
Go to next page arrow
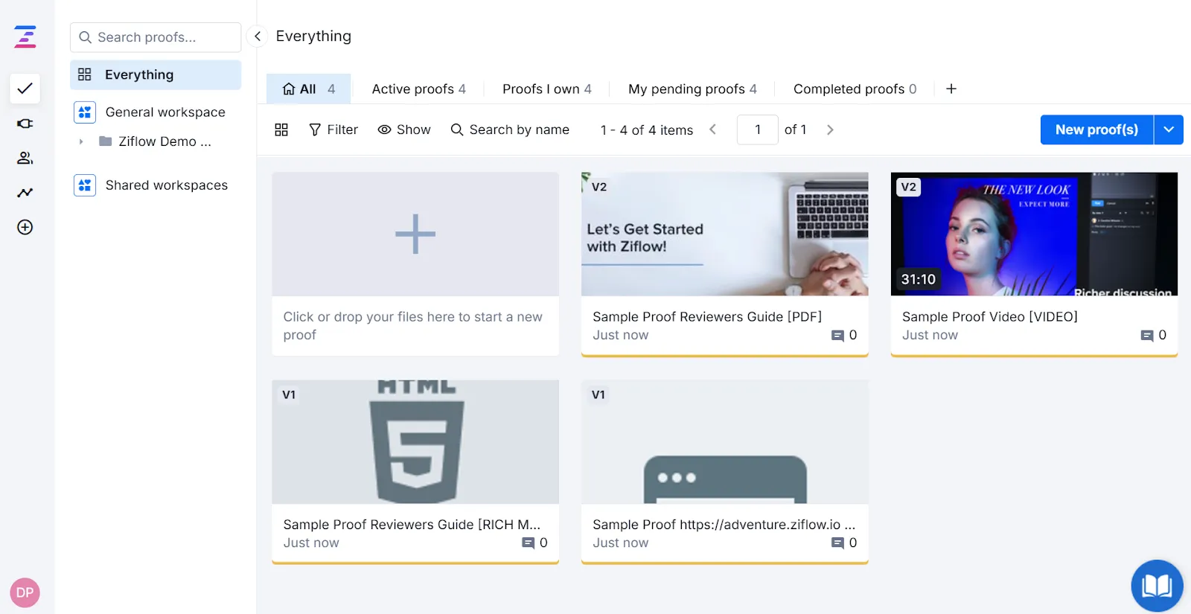[830, 129]
